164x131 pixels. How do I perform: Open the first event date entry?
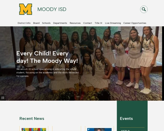tap(125, 130)
